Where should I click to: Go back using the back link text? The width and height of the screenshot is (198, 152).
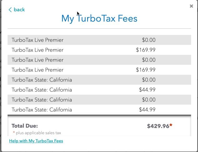click(x=19, y=10)
